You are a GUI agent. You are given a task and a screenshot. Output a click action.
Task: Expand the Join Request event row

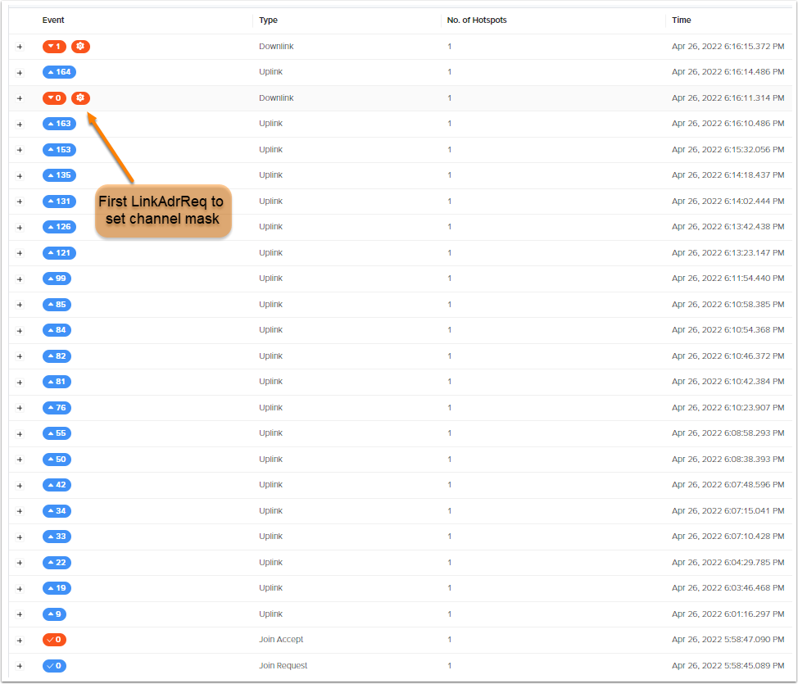[19, 665]
